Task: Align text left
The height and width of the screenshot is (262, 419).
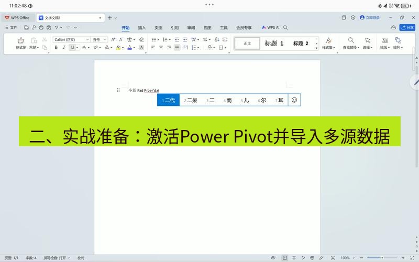Action: 153,47
